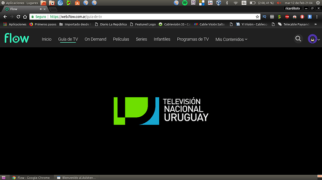Open the Aplicaciones system menu

[13, 3]
